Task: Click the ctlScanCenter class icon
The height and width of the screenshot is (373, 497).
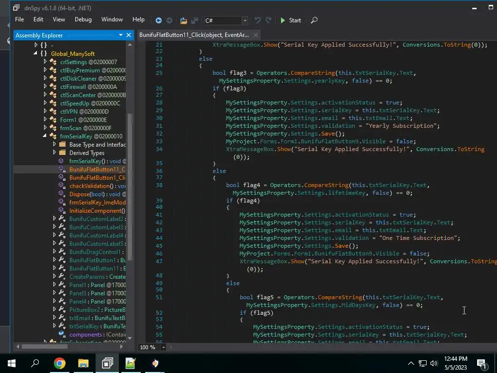Action: (53, 95)
